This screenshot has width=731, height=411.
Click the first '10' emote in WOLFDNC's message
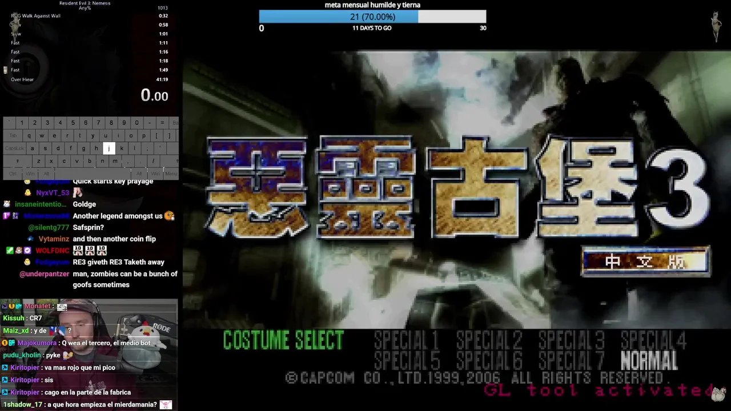point(78,251)
